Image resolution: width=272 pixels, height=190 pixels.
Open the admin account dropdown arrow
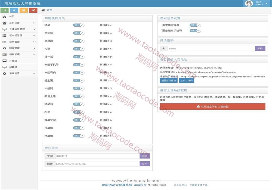[x=266, y=4]
